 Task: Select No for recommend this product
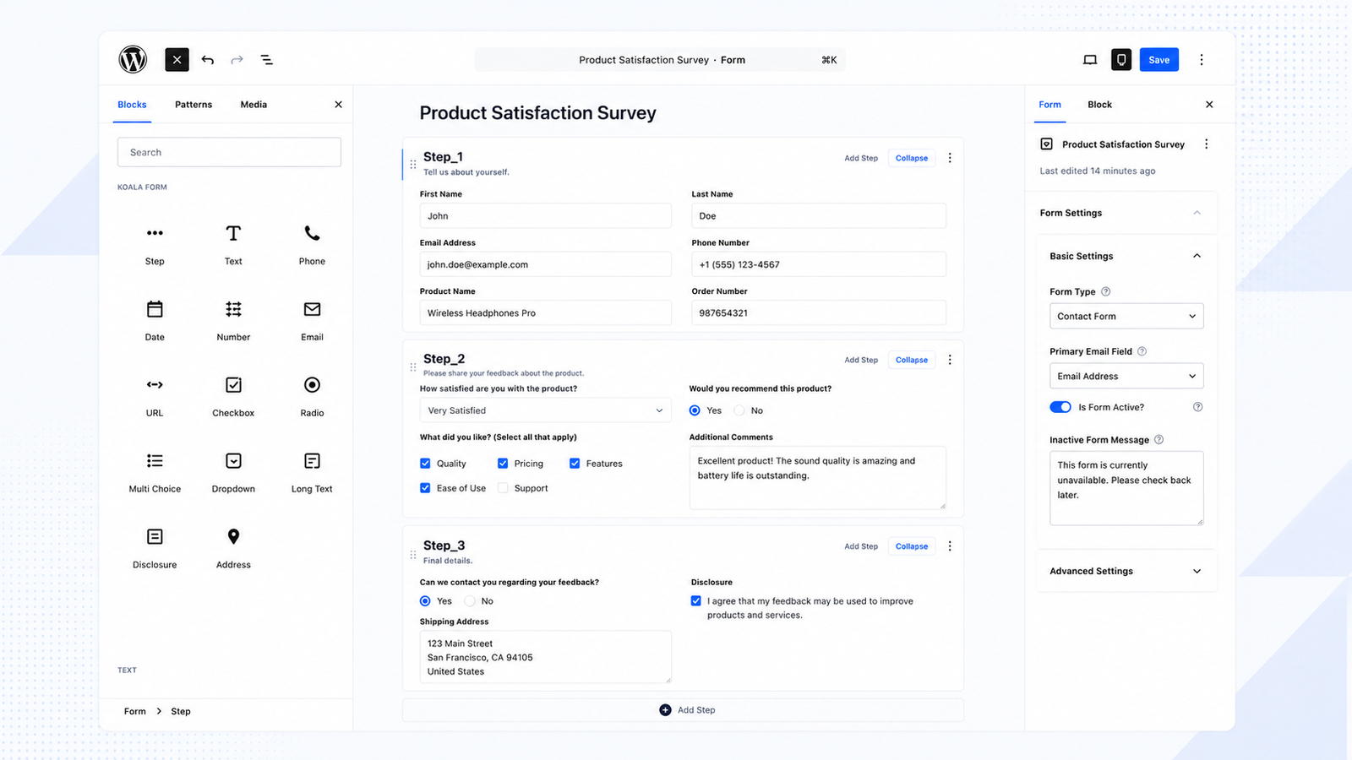(739, 410)
